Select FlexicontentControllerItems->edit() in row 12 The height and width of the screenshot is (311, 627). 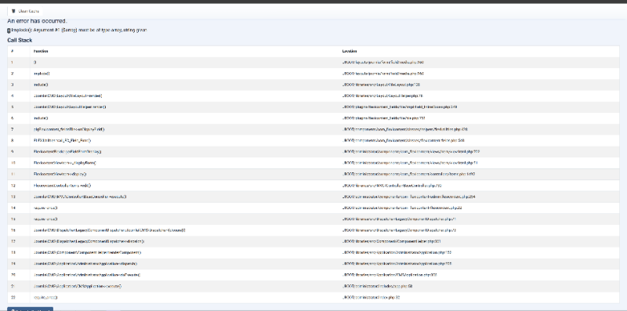(63, 186)
